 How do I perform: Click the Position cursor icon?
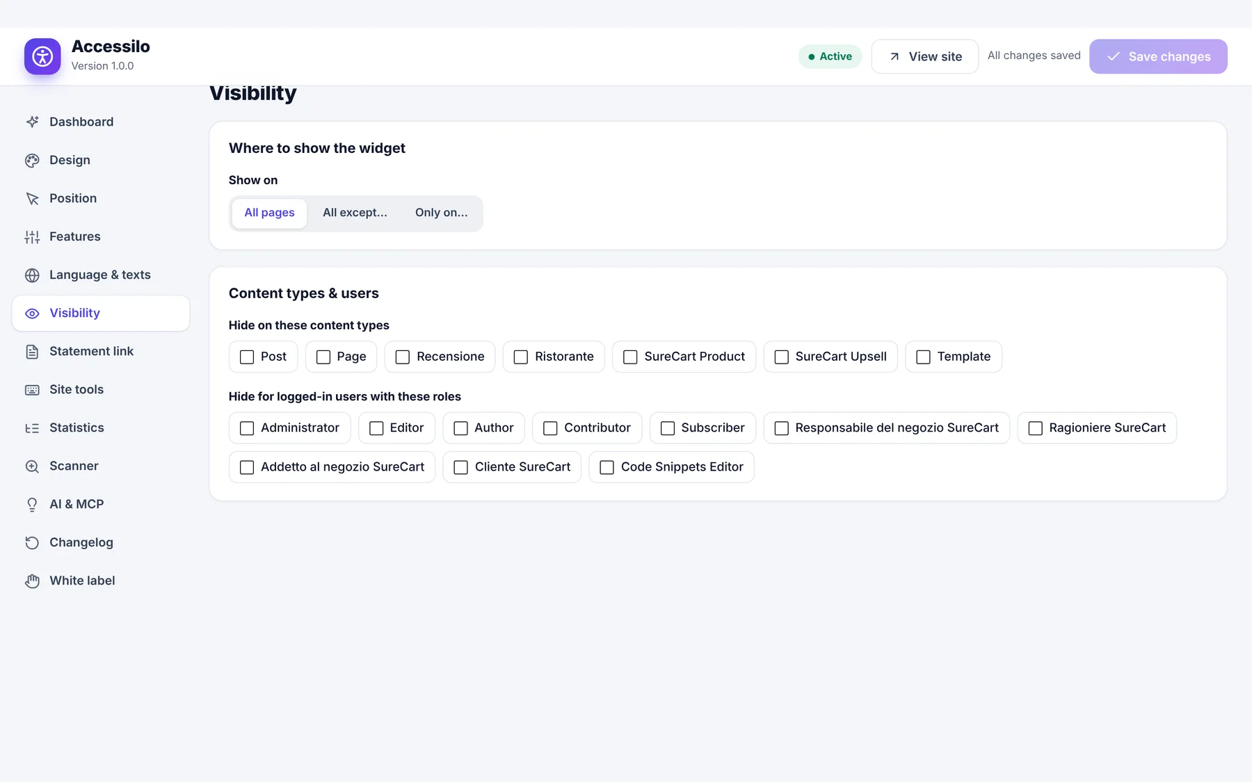(32, 199)
